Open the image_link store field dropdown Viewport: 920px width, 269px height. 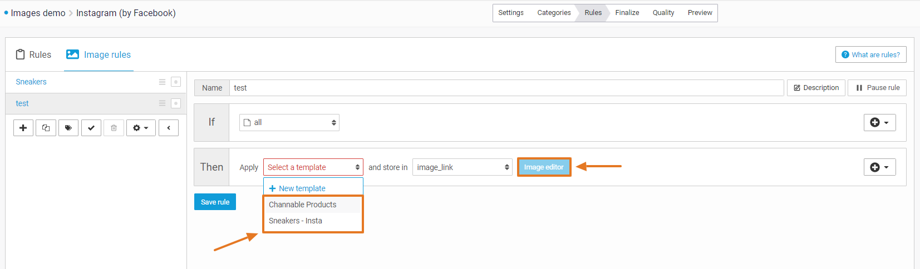pos(462,167)
